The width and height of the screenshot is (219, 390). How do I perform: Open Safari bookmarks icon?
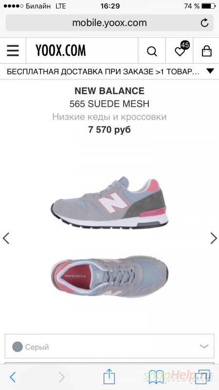click(x=156, y=377)
